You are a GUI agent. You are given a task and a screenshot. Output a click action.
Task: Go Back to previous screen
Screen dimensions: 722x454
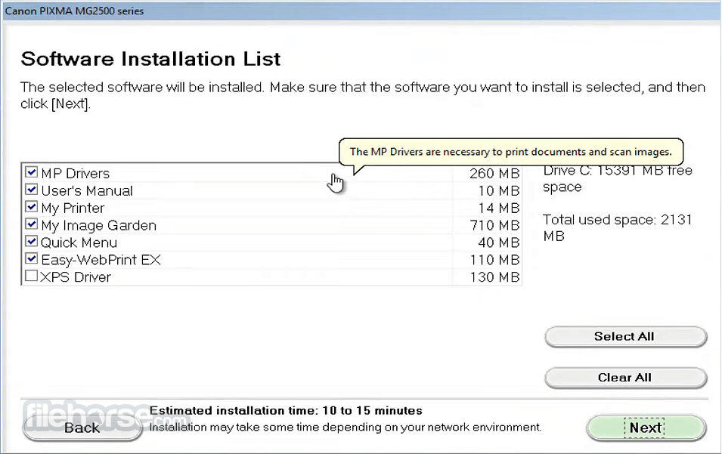pos(82,428)
